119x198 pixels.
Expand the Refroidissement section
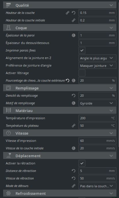(60, 193)
